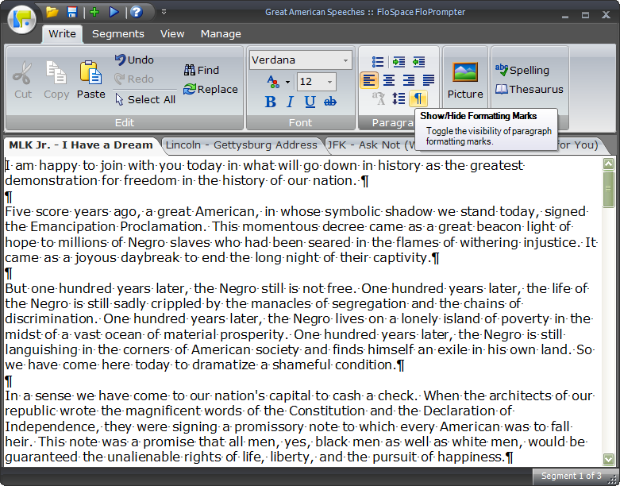The image size is (620, 486).
Task: Click the Open folder quick-access icon
Action: click(x=52, y=12)
